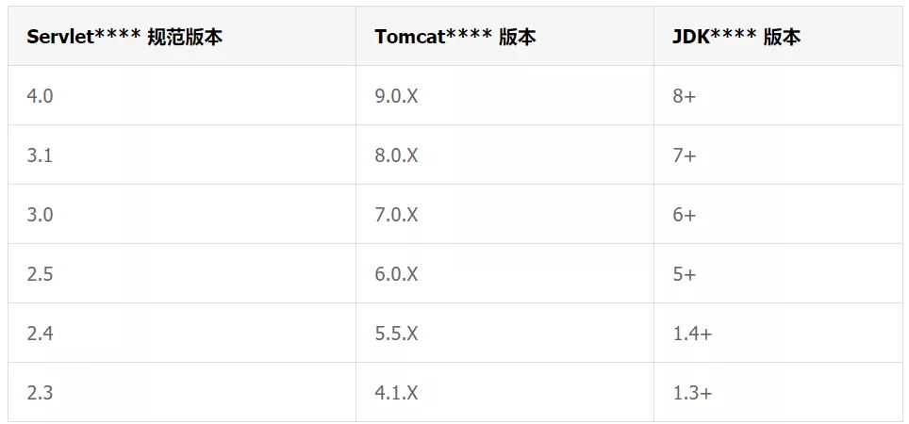This screenshot has height=424, width=909.
Task: Select the JDK 8+ cell
Action: (778, 95)
